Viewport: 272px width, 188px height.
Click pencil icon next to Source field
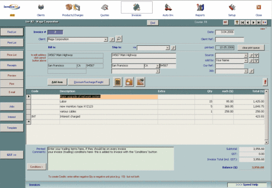click(251, 55)
